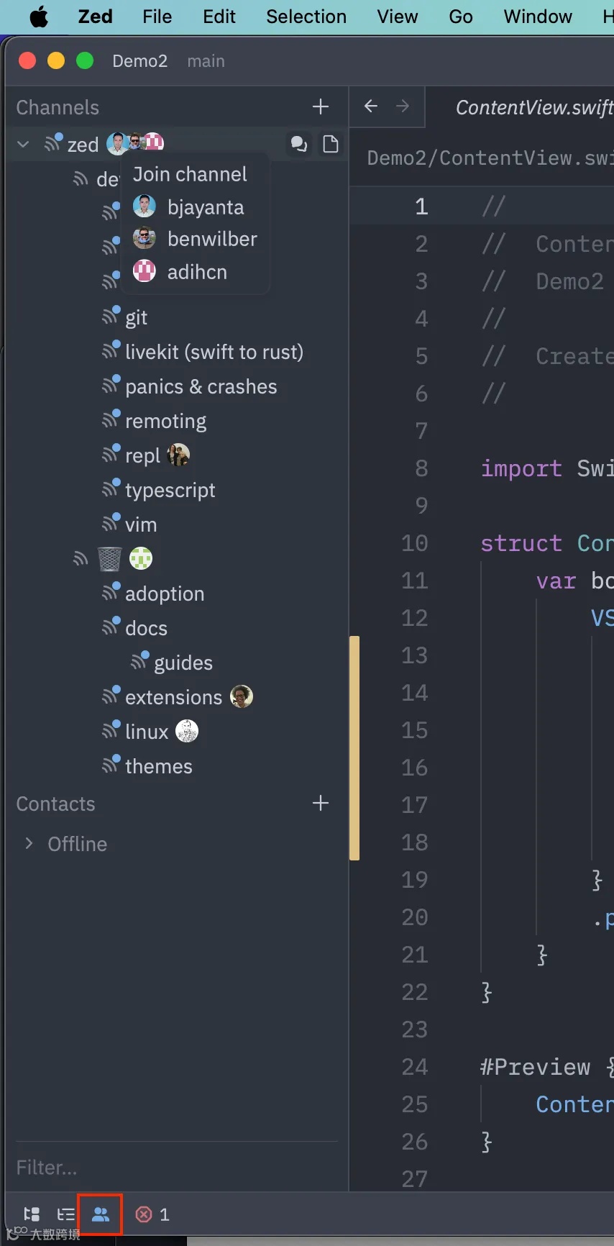Image resolution: width=614 pixels, height=1246 pixels.
Task: Click the trash can channel icon
Action: click(x=109, y=558)
